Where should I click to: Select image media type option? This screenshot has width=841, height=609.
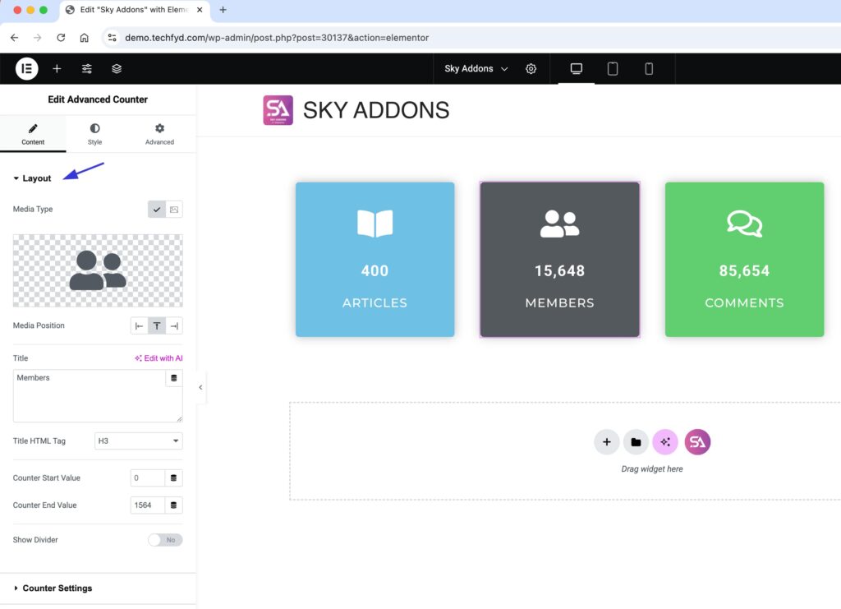tap(174, 210)
